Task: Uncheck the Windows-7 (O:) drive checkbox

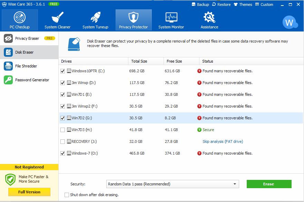Action: [62, 153]
